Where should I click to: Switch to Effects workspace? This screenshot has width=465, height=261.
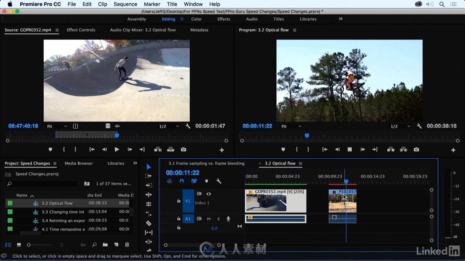[223, 19]
